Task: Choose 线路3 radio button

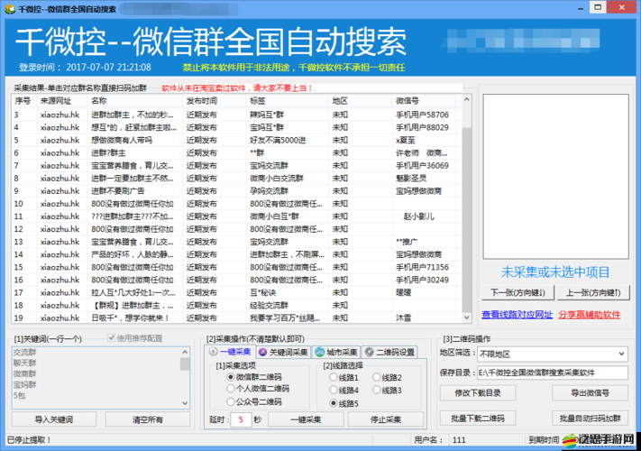Action: [377, 390]
